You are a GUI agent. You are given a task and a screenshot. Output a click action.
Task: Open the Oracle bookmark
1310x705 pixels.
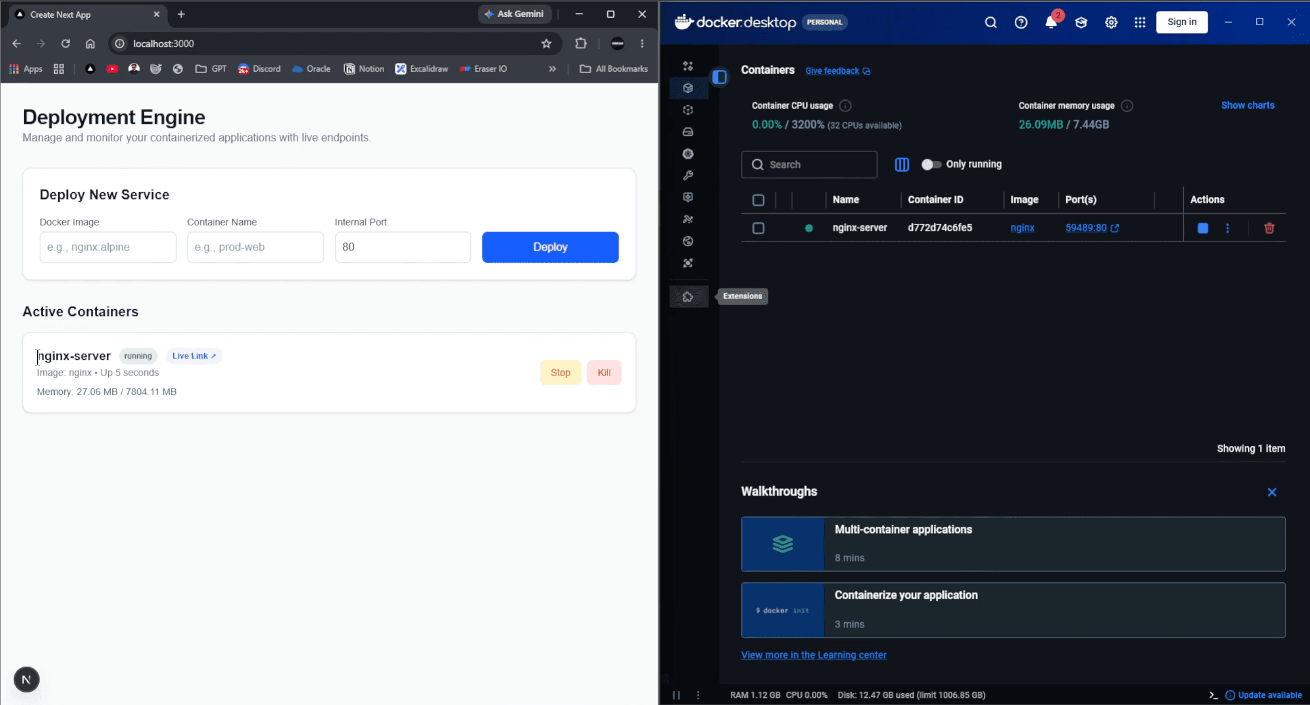311,69
